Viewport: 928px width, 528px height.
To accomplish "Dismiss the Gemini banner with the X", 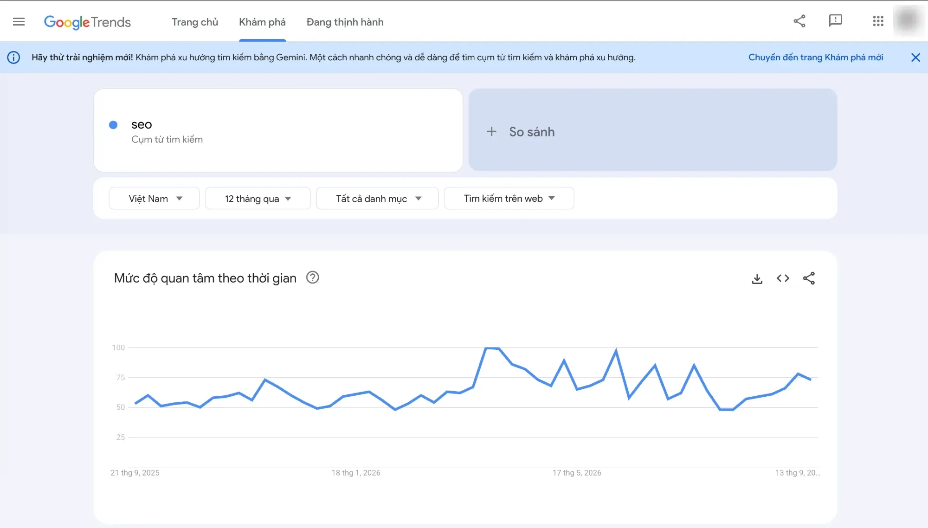I will tap(915, 58).
